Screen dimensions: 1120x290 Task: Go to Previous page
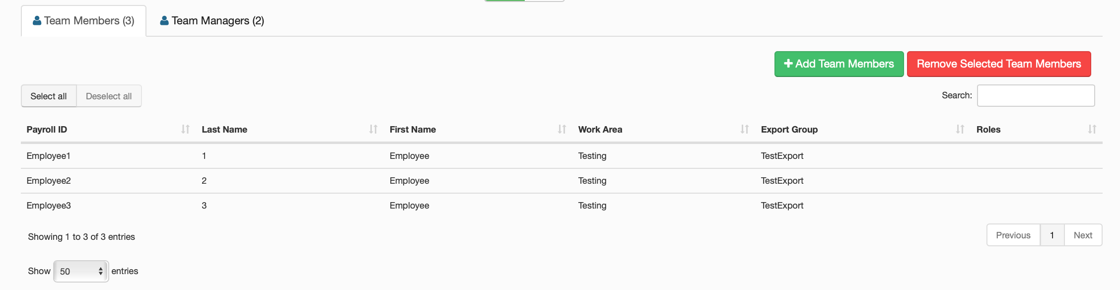[x=1013, y=235]
